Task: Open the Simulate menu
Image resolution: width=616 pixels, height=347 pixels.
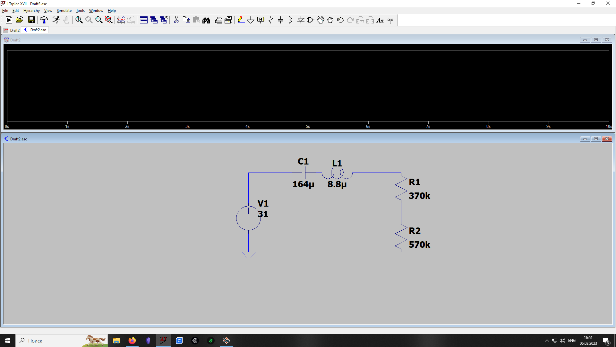Action: [x=64, y=11]
